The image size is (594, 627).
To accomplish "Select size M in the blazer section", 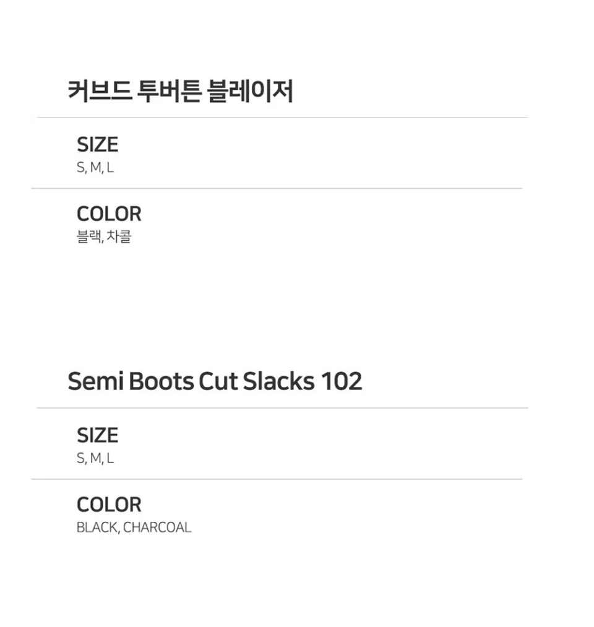I will (95, 168).
